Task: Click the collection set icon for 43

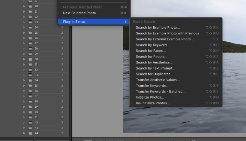Action: pos(30,128)
